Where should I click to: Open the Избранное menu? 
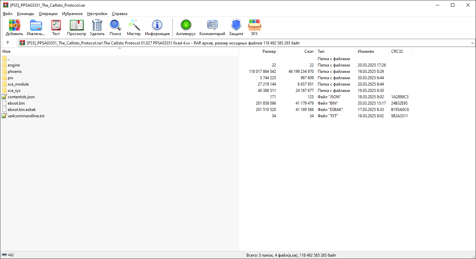[x=72, y=14]
